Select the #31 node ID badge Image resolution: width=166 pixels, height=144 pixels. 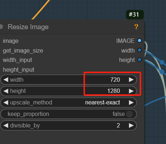click(x=135, y=14)
